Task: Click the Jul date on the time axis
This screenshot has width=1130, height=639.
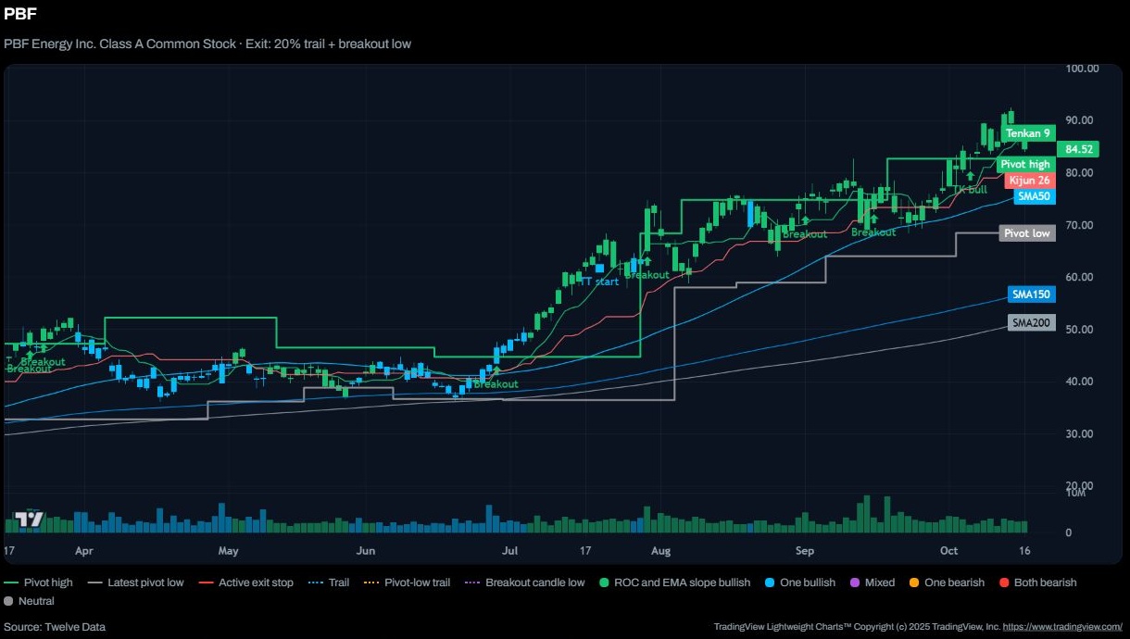Action: 509,551
